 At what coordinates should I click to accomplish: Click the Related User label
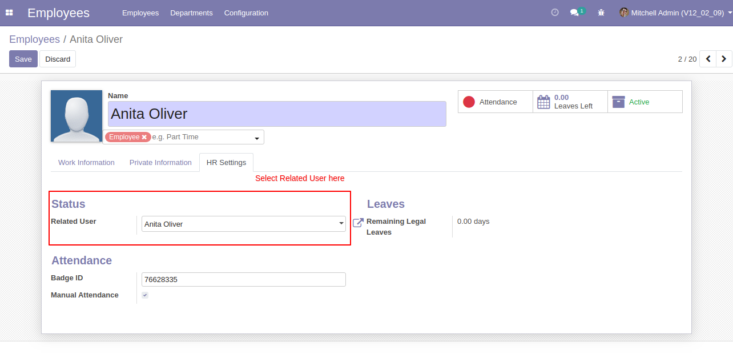(74, 222)
